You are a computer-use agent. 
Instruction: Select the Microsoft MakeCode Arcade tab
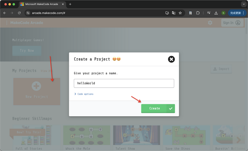click(x=42, y=4)
